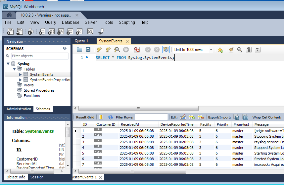This screenshot has width=284, height=185.
Task: Collapse the Tables tree node
Action: (x=14, y=69)
